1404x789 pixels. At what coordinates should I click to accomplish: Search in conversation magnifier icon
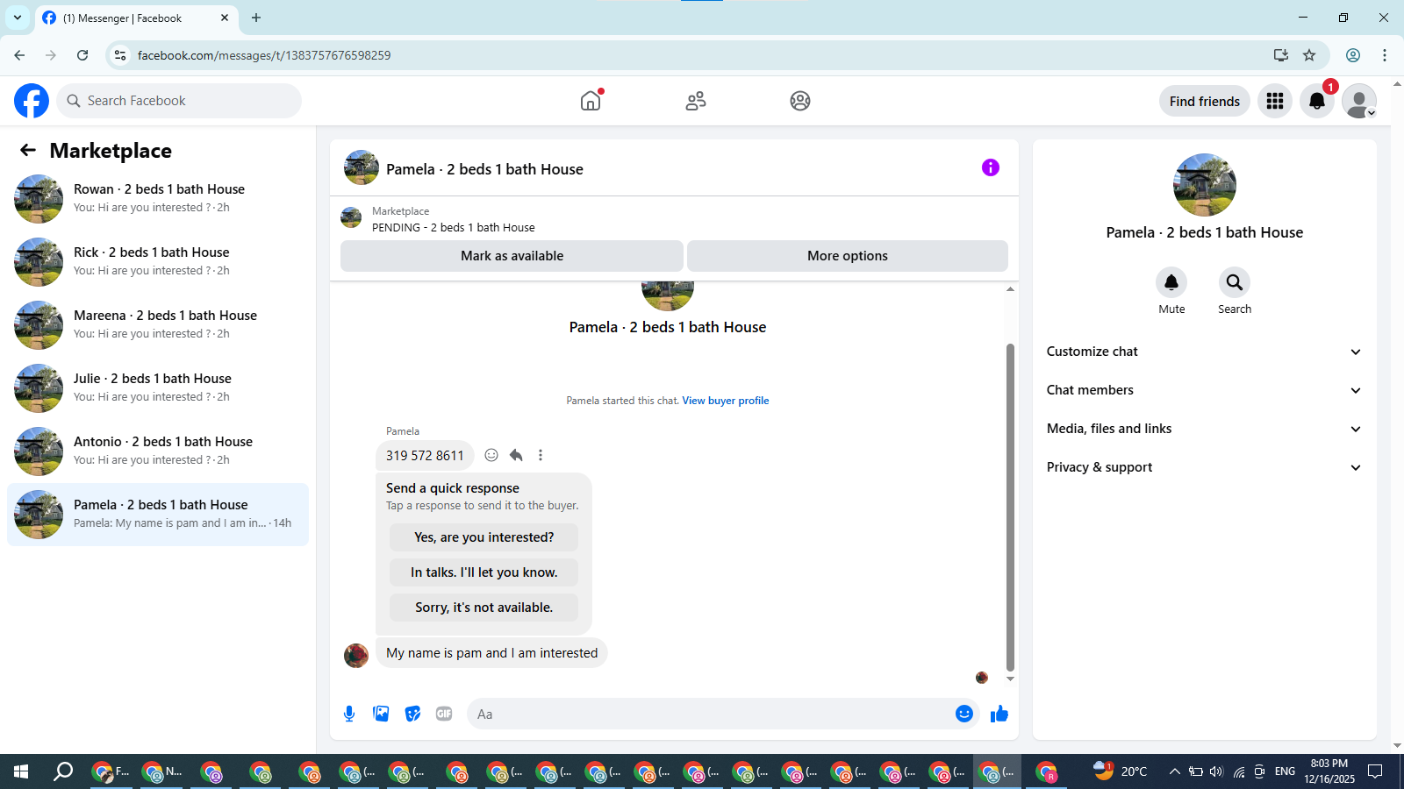(1235, 282)
